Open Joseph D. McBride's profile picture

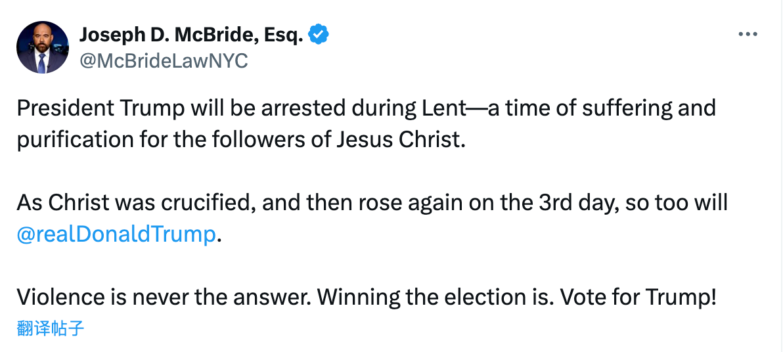click(43, 47)
